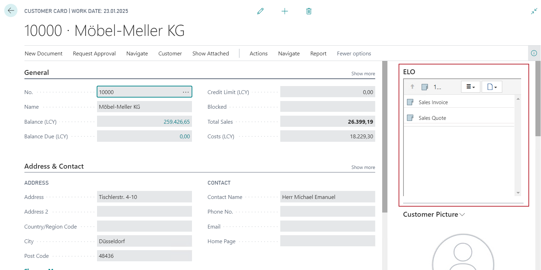Open the new document dropdown in the ELO panel

pos(492,86)
